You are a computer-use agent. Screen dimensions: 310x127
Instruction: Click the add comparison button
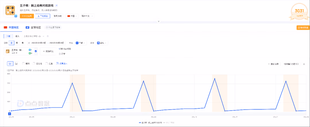[x=48, y=51]
